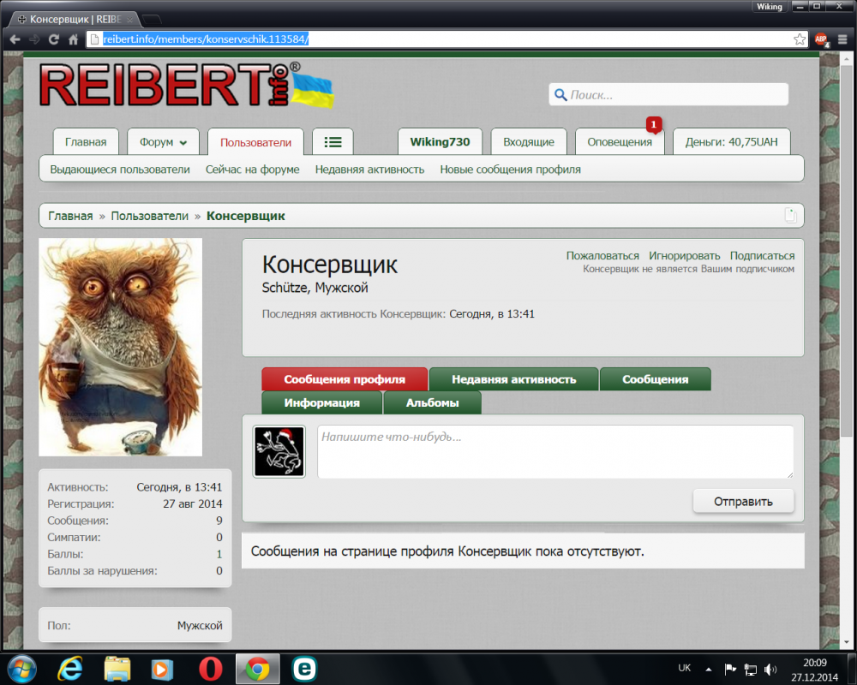Click Консервщик in the breadcrumb
Image resolution: width=857 pixels, height=685 pixels.
(246, 216)
